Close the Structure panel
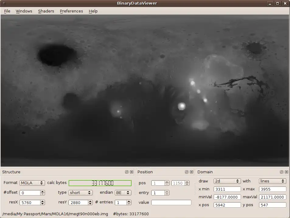The image size is (290, 218). click(x=131, y=172)
